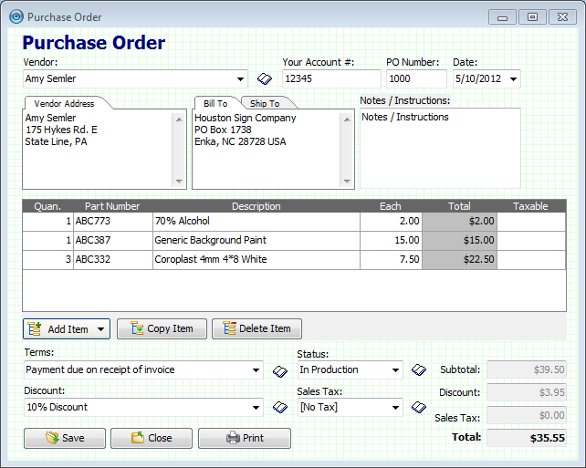Click the book icon beside Discount dropdown
The height and width of the screenshot is (468, 586).
tap(280, 408)
